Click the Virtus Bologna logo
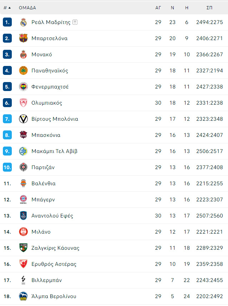The height and width of the screenshot is (306, 228). coord(23,119)
